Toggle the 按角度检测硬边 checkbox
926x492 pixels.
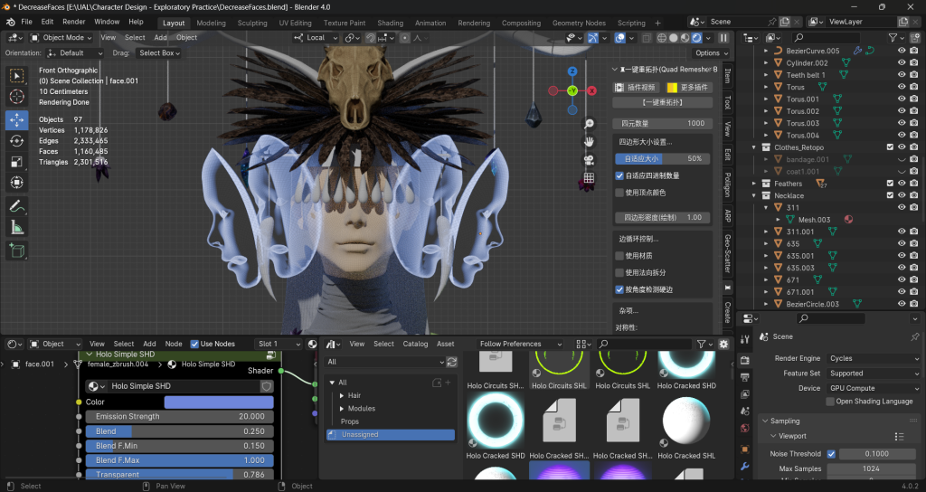[619, 289]
